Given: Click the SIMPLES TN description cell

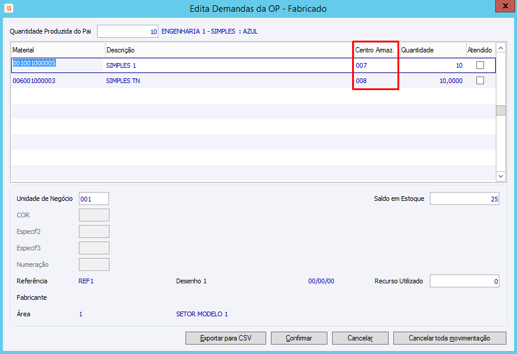Looking at the screenshot, I should [123, 81].
